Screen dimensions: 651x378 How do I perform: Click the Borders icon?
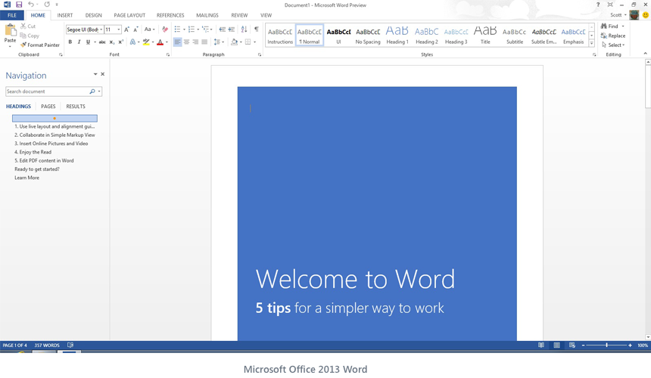click(248, 42)
